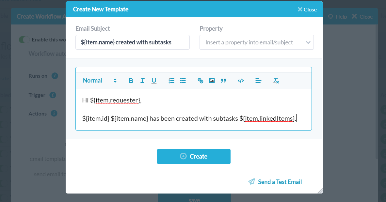The width and height of the screenshot is (386, 202).
Task: Insert a bulleted list
Action: point(183,81)
